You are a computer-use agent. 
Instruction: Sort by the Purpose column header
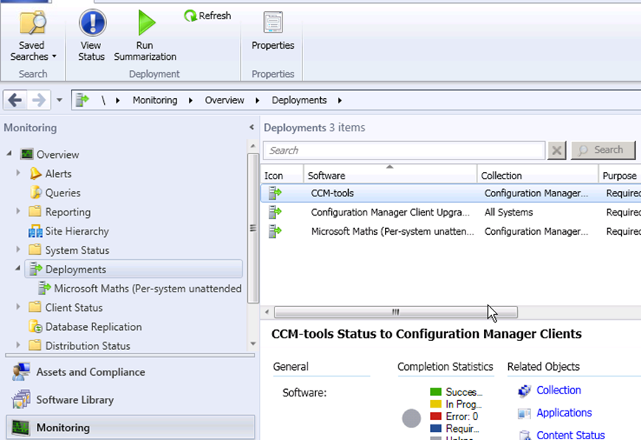[620, 175]
